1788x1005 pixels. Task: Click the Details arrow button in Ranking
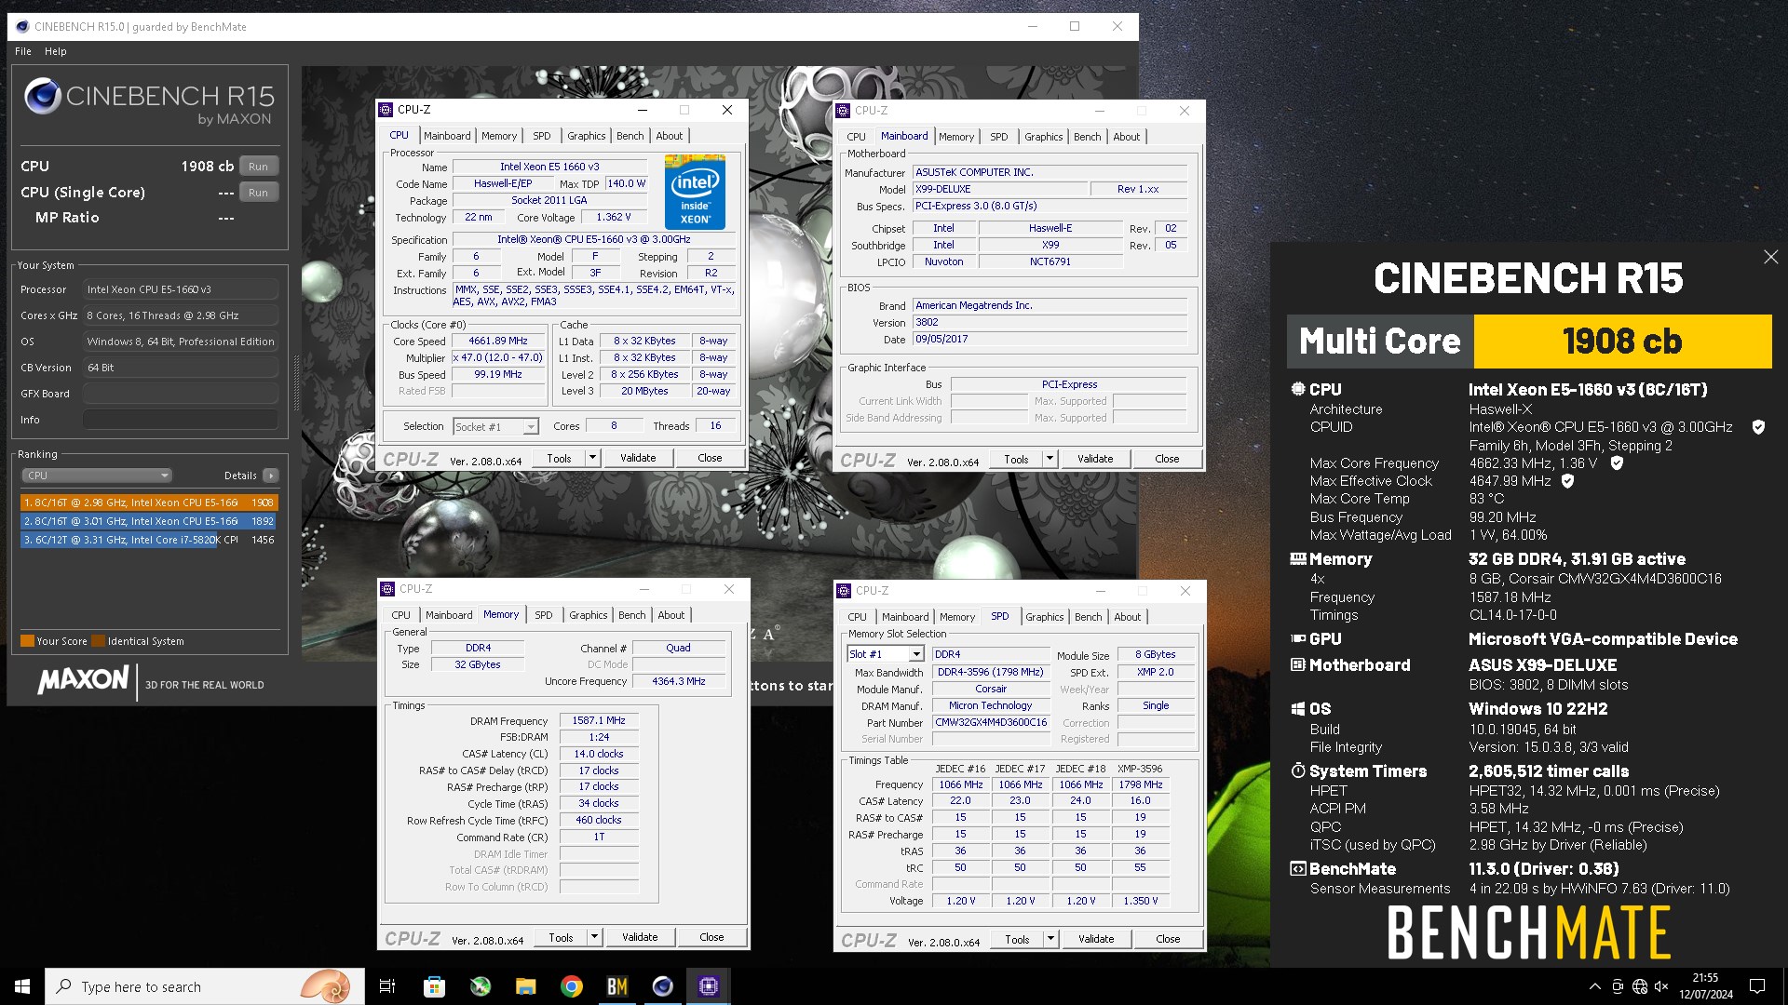[271, 476]
